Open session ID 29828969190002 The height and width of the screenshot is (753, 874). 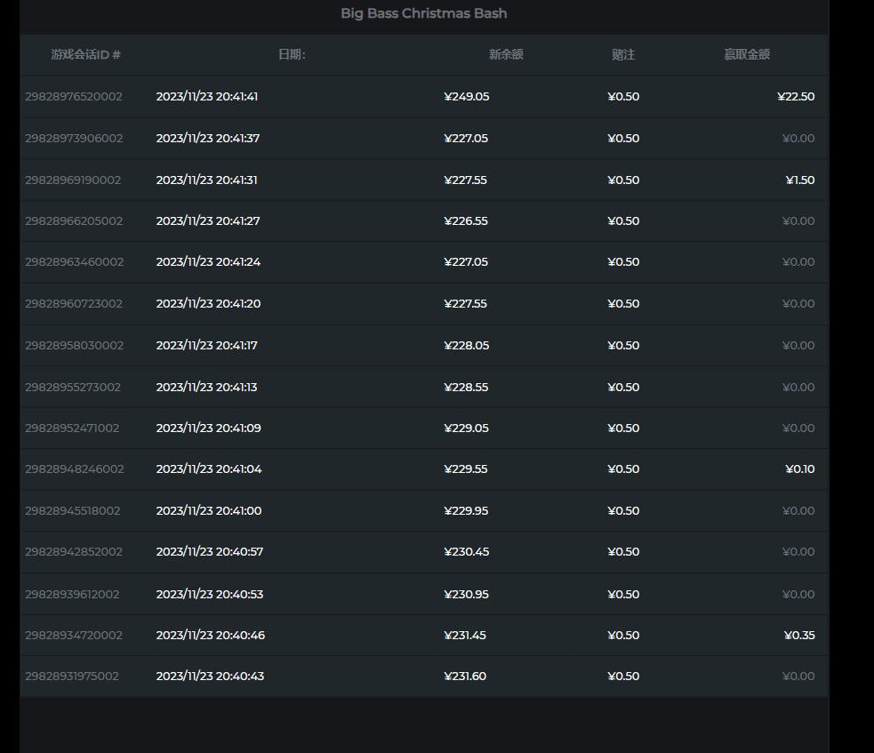click(x=73, y=180)
